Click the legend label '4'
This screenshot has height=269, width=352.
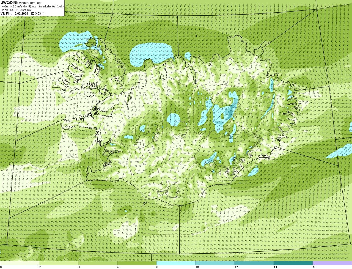79,267
